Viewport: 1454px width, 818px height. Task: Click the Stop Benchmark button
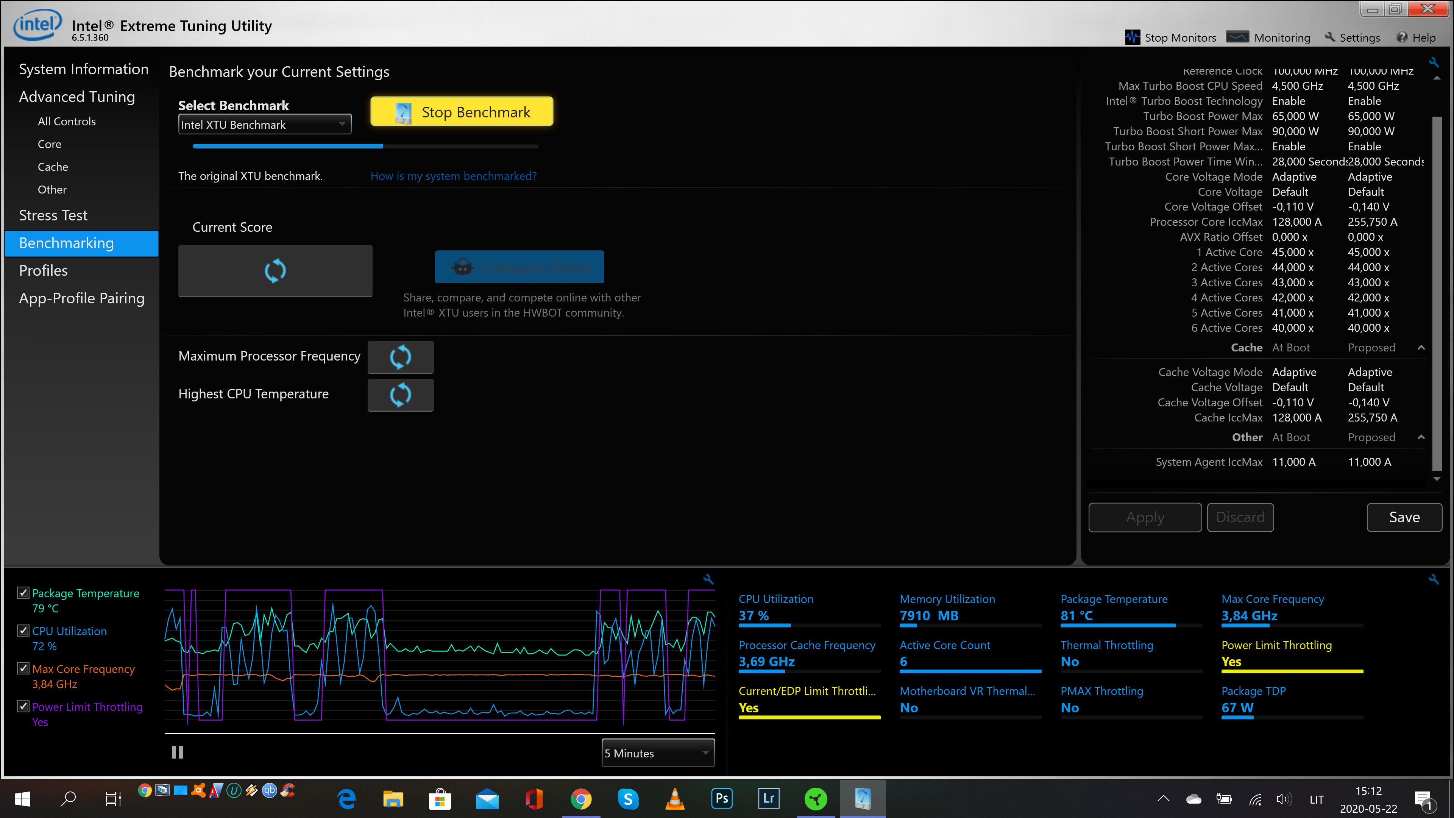[x=462, y=112]
